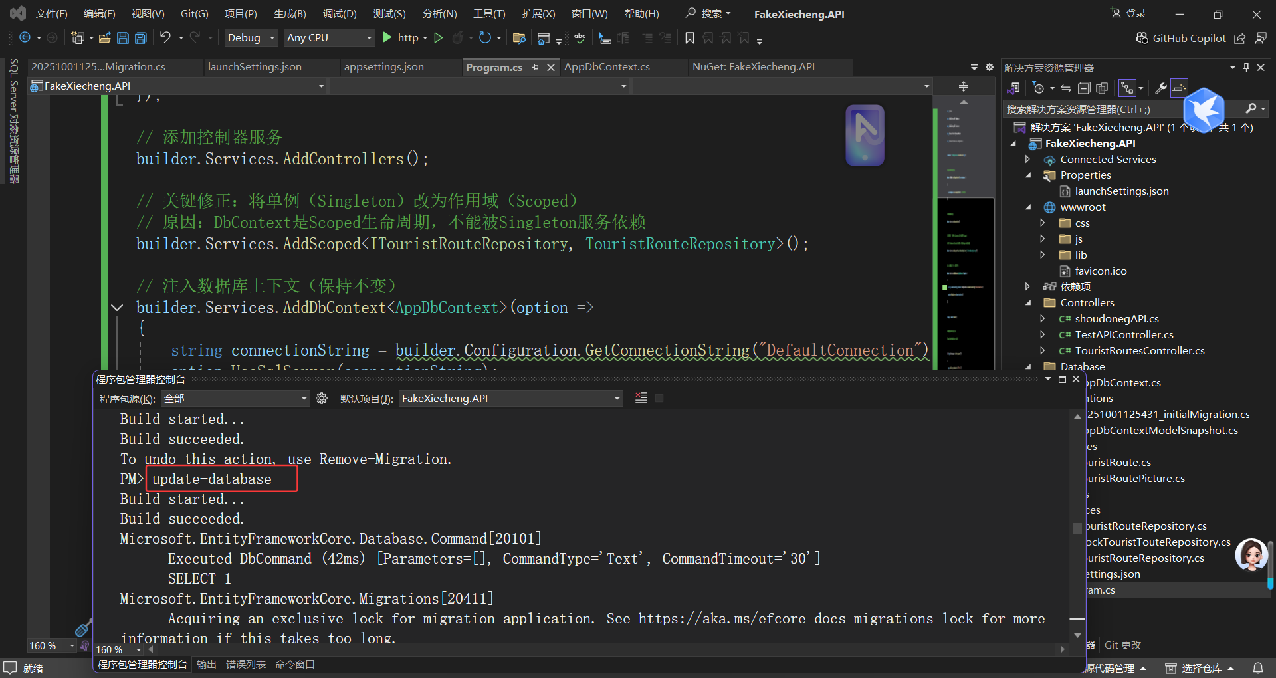
Task: Open the Git(G) menu
Action: click(x=195, y=13)
